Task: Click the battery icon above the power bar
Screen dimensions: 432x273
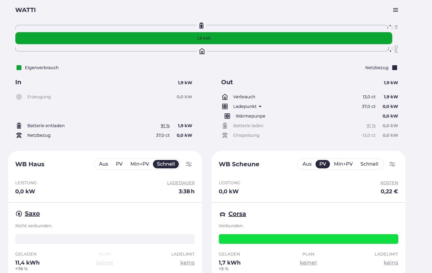Action: tap(201, 26)
